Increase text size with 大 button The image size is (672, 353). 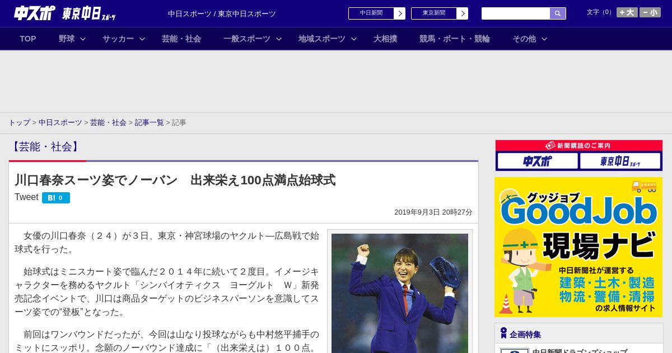pos(627,12)
